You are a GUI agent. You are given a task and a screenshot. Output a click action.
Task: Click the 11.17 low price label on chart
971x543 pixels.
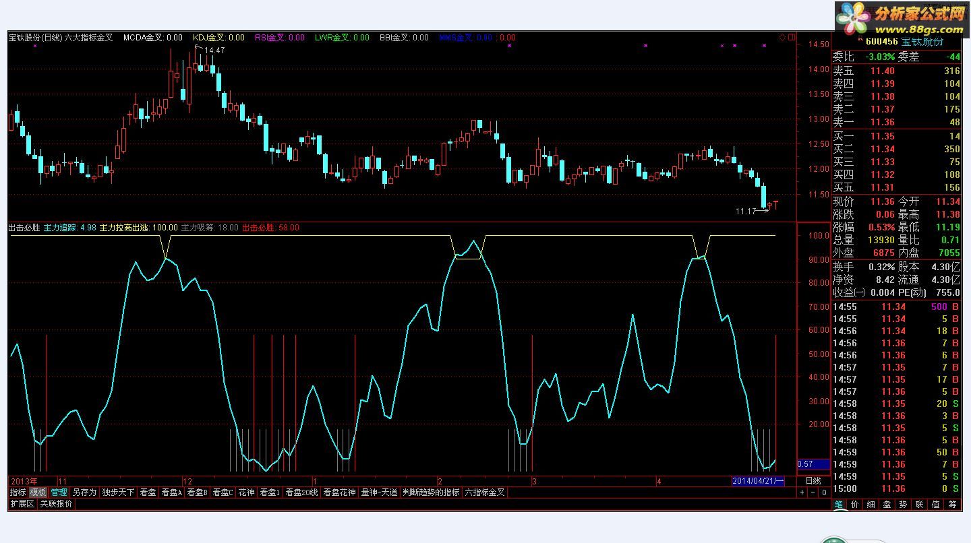click(x=746, y=211)
